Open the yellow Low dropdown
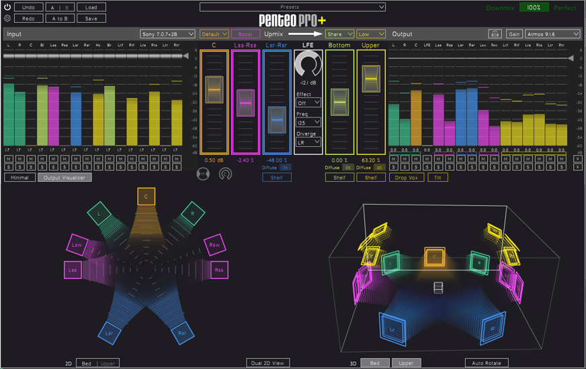586x369 pixels. (371, 34)
